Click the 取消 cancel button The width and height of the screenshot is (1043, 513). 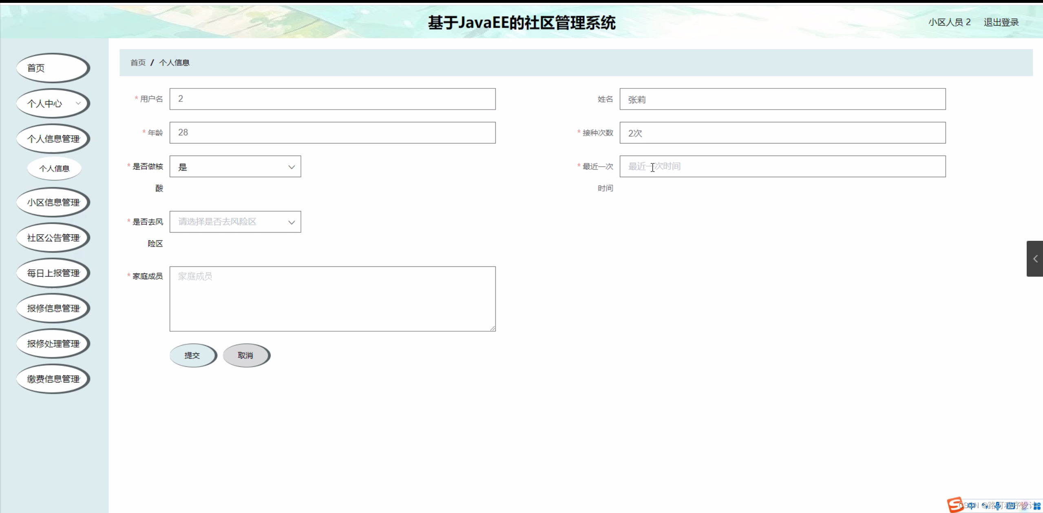(x=246, y=355)
